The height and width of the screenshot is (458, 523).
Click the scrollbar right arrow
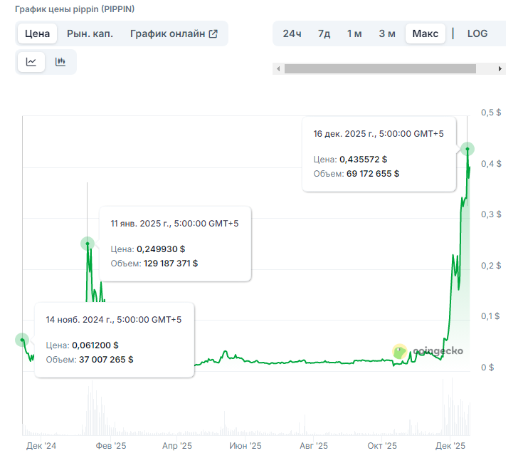click(x=500, y=69)
